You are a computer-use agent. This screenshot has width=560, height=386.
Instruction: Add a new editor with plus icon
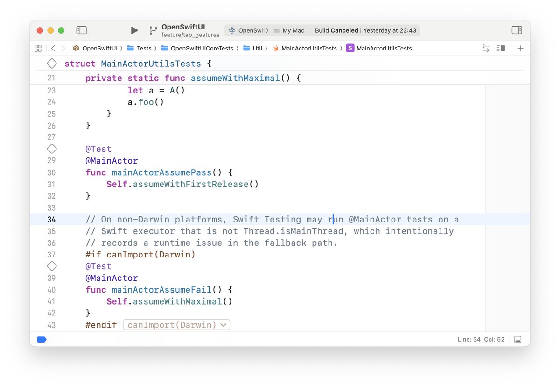[x=520, y=48]
